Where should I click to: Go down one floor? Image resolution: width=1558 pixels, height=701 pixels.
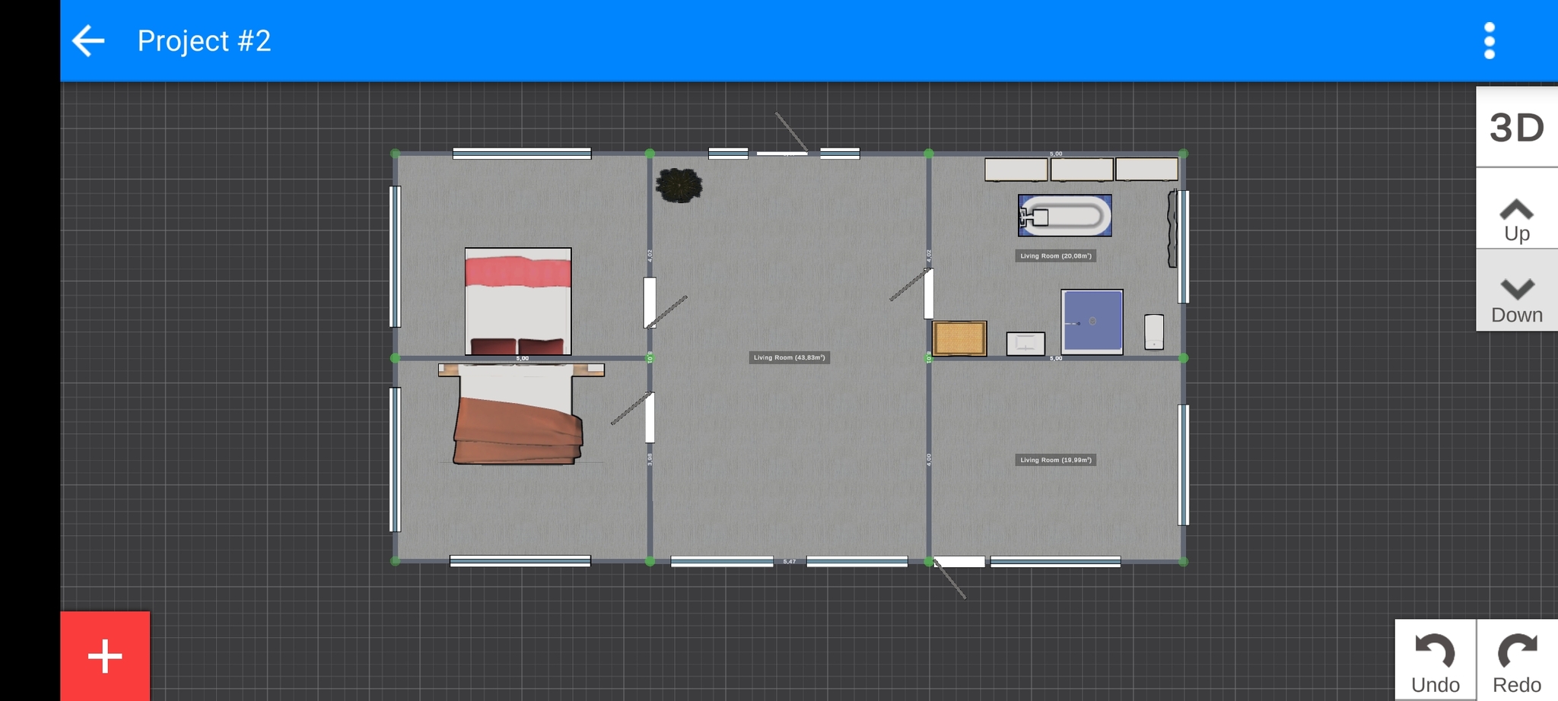1516,299
